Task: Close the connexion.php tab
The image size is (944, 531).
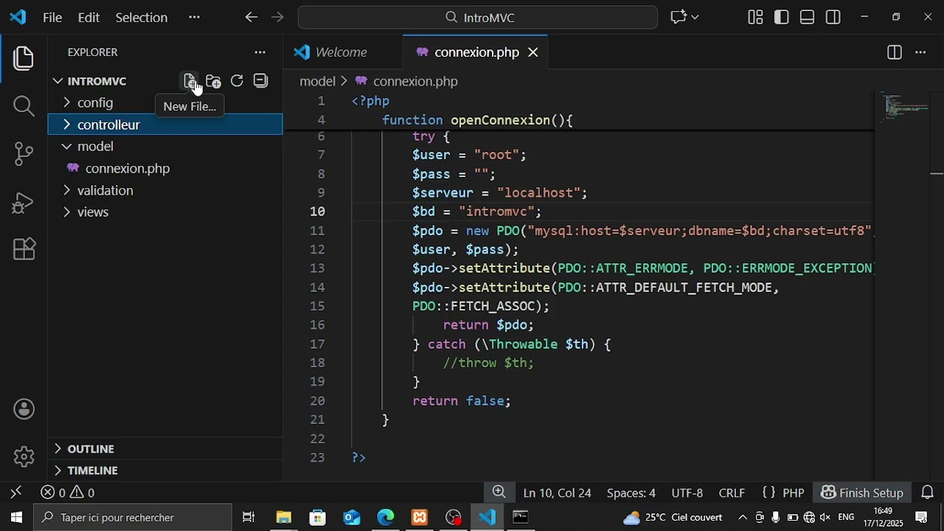Action: tap(532, 52)
